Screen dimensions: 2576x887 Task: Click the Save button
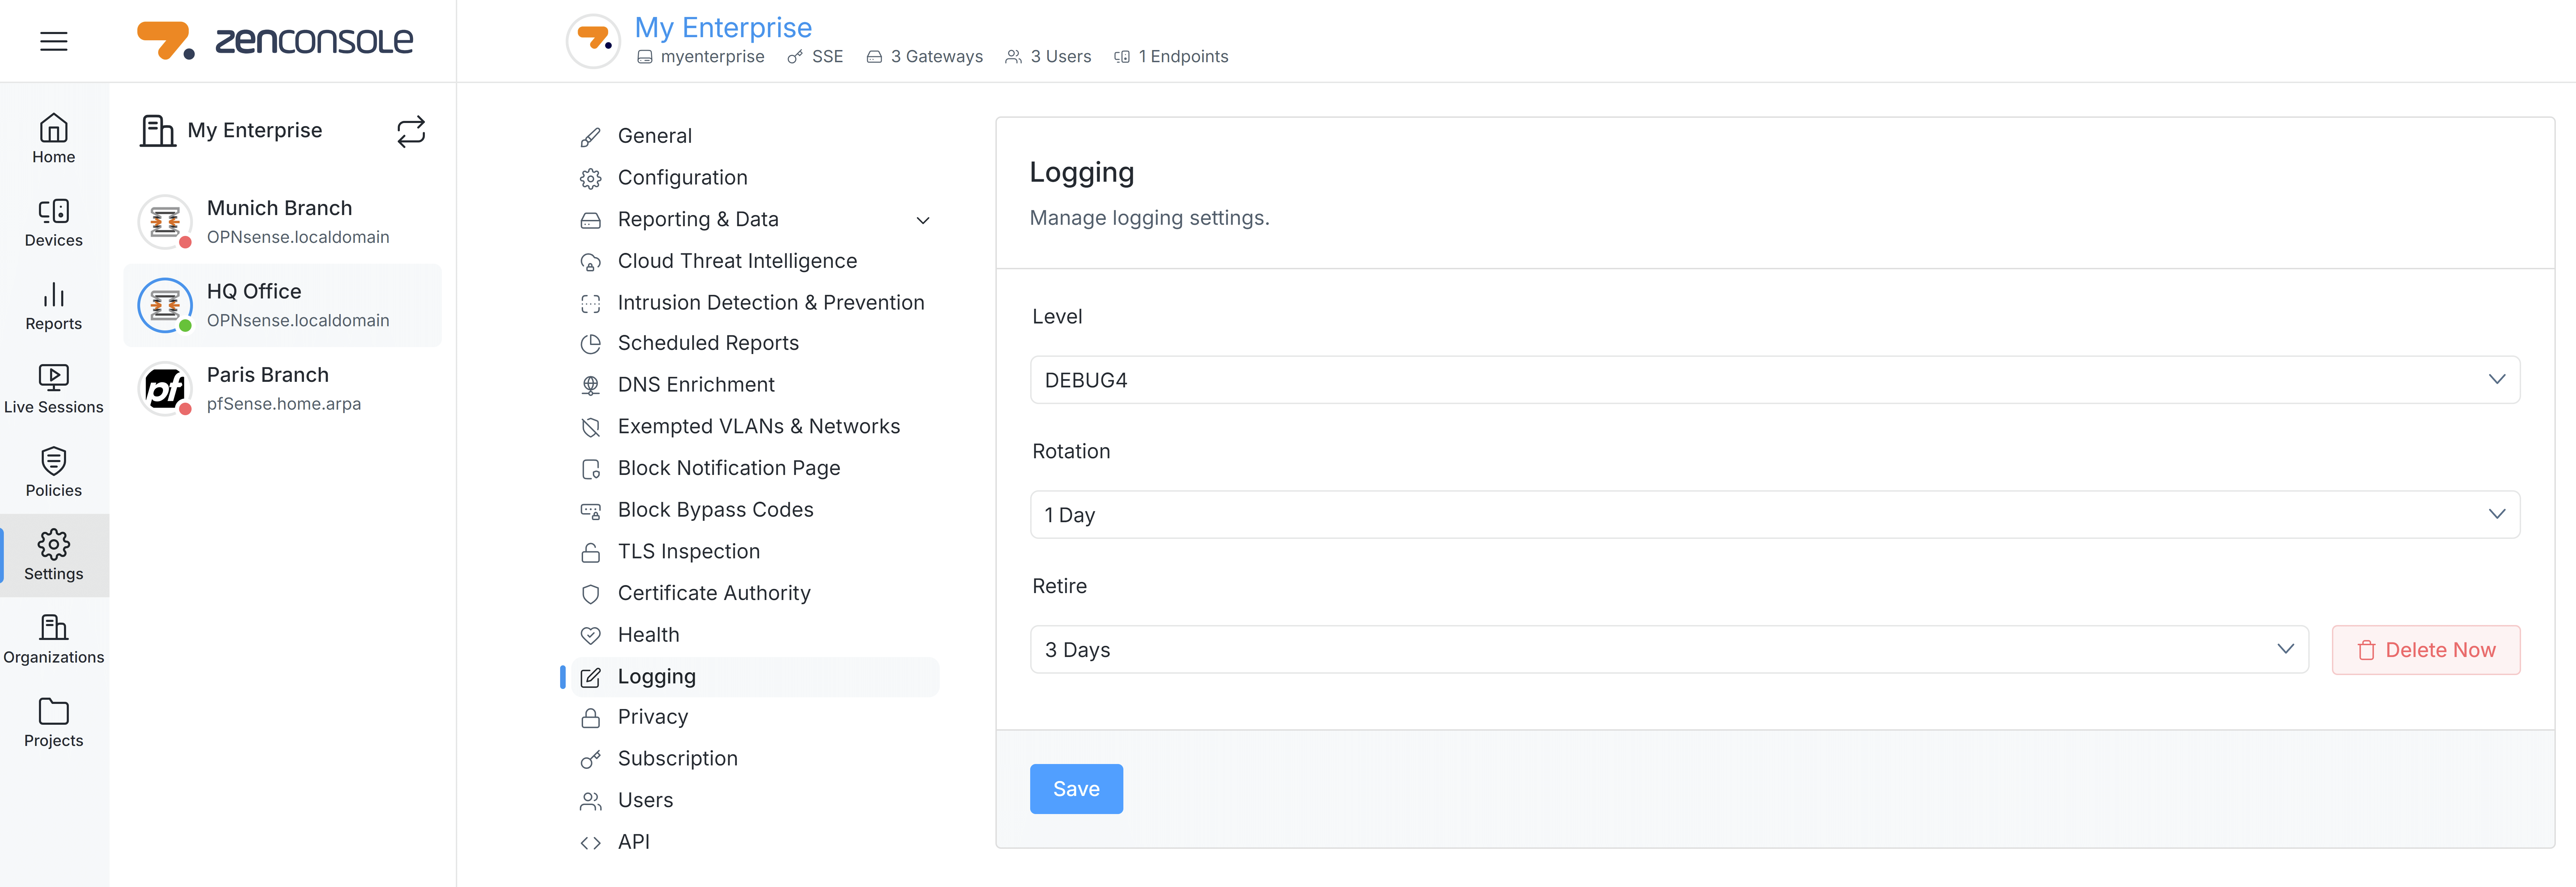click(1076, 789)
